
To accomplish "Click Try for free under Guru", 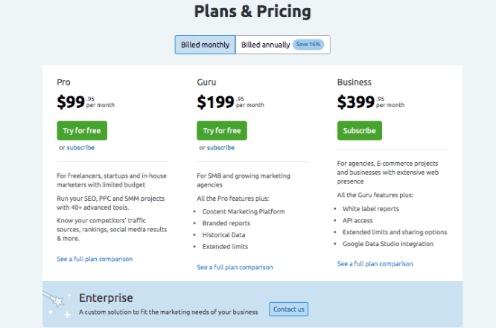I will pos(222,130).
